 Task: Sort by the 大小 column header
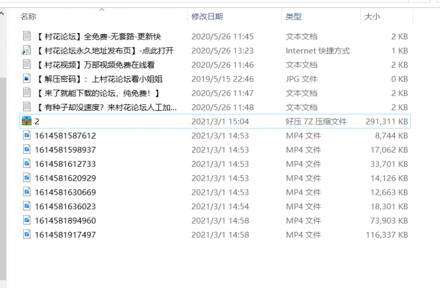tap(372, 17)
